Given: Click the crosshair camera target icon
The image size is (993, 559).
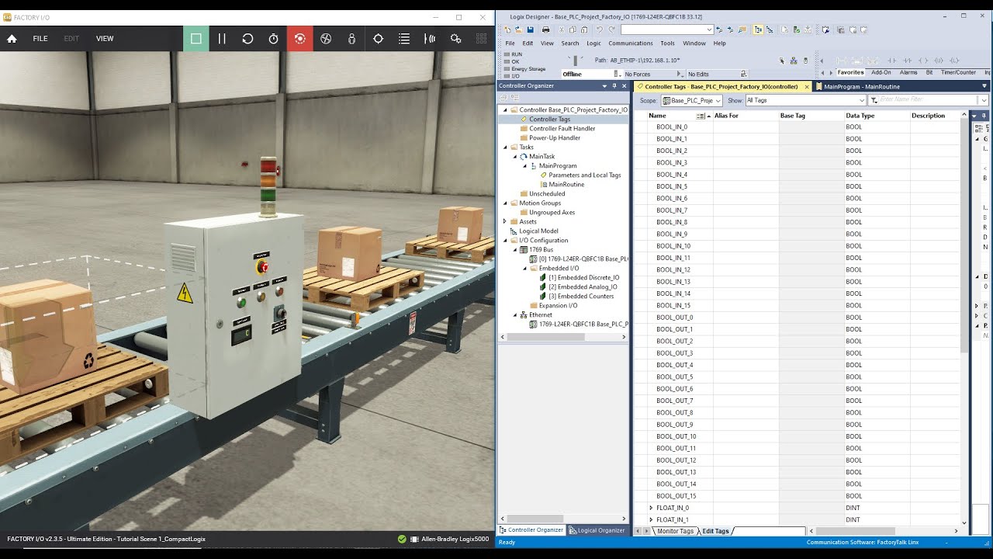Looking at the screenshot, I should pos(378,39).
